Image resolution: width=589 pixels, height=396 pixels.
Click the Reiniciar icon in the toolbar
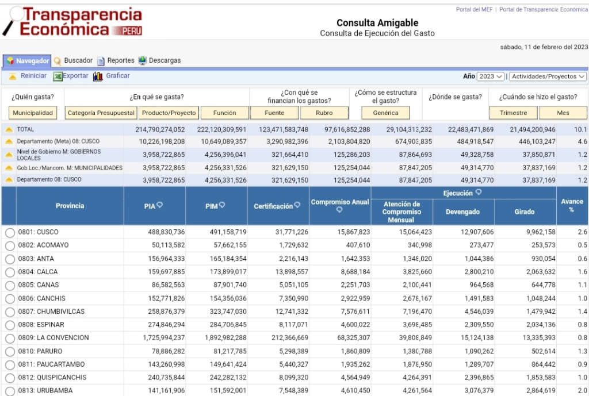pyautogui.click(x=12, y=76)
